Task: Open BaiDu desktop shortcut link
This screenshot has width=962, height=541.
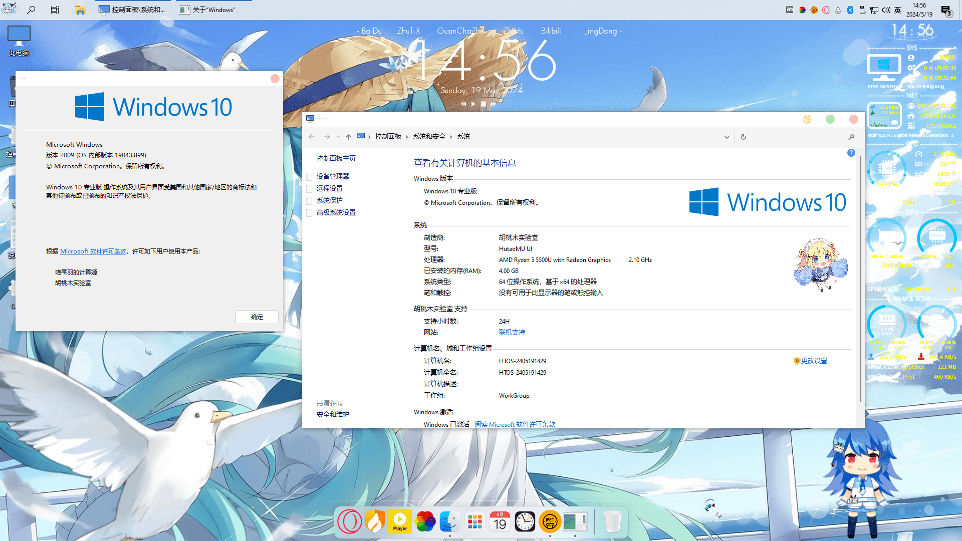Action: click(x=371, y=31)
